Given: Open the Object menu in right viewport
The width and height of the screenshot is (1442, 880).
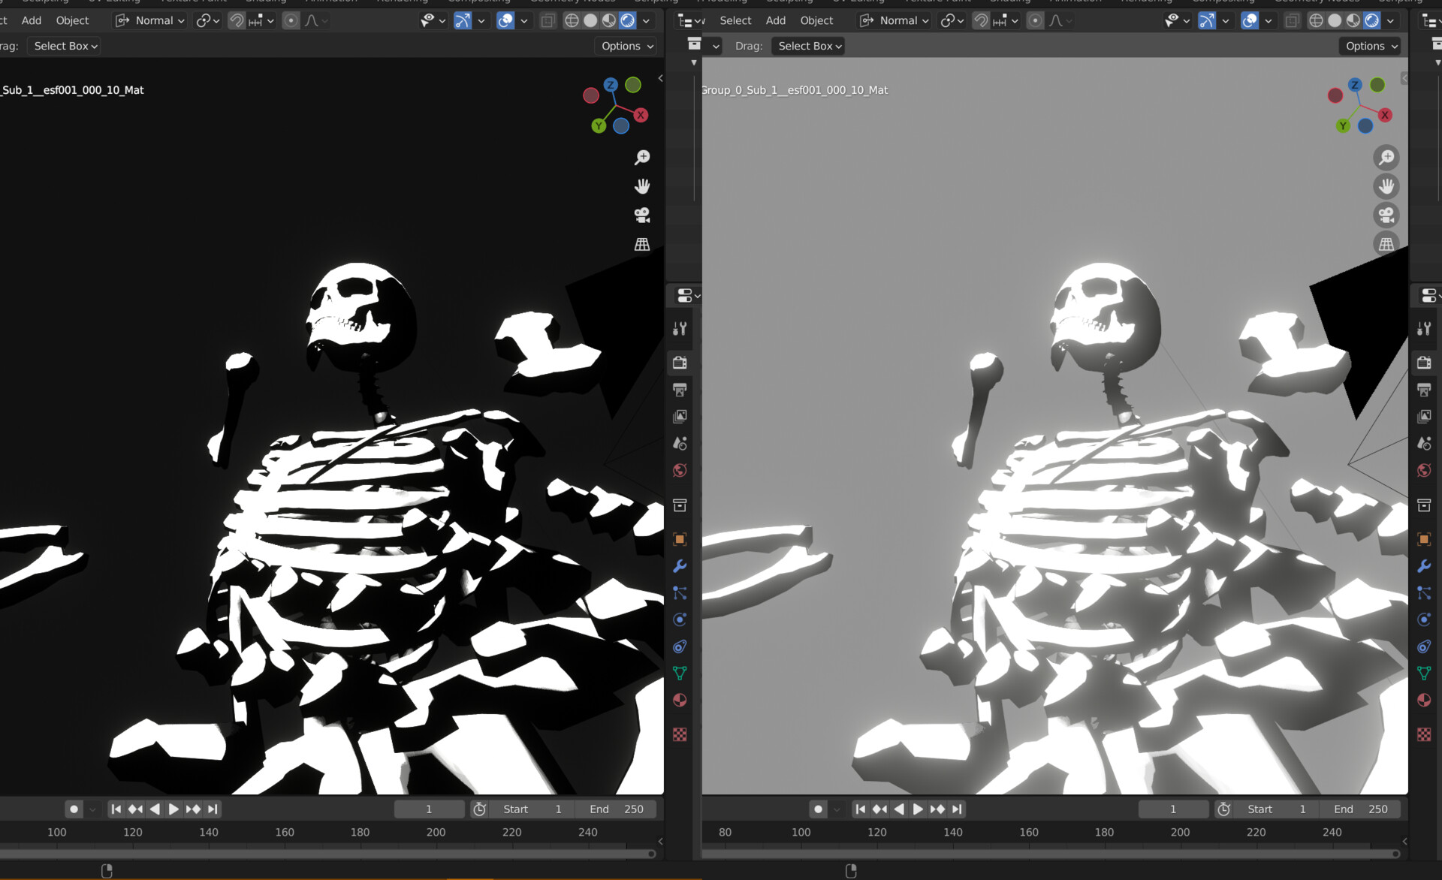Looking at the screenshot, I should 816,20.
